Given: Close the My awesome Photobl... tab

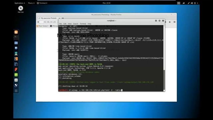Looking at the screenshot, I should click(59, 18).
